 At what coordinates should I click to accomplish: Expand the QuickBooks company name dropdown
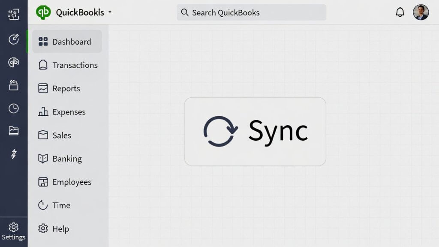tap(109, 12)
